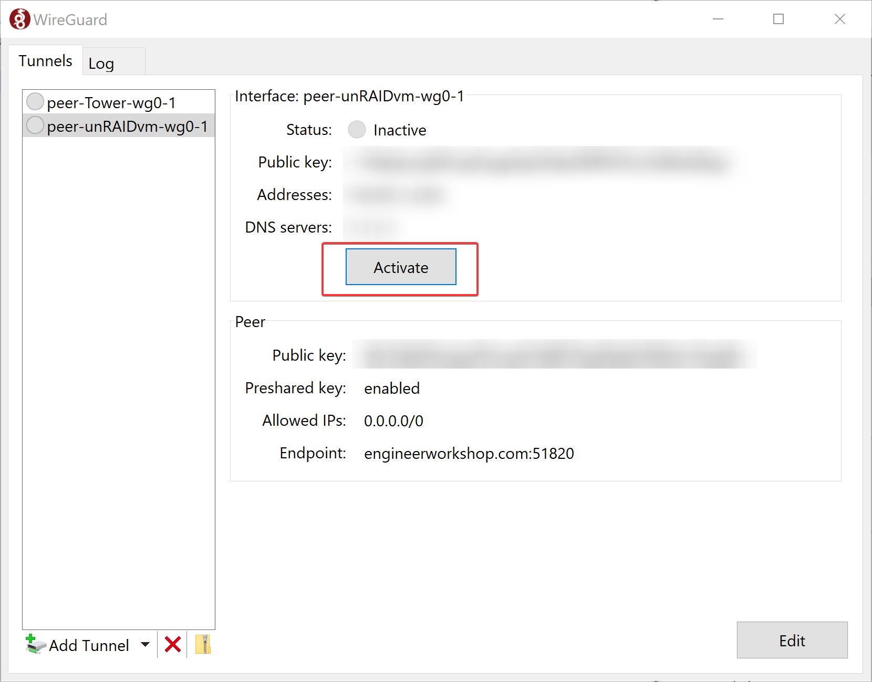Image resolution: width=872 pixels, height=682 pixels.
Task: Click the Edit button
Action: [792, 640]
